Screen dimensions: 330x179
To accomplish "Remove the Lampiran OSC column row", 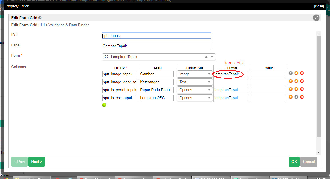I will point(302,97).
